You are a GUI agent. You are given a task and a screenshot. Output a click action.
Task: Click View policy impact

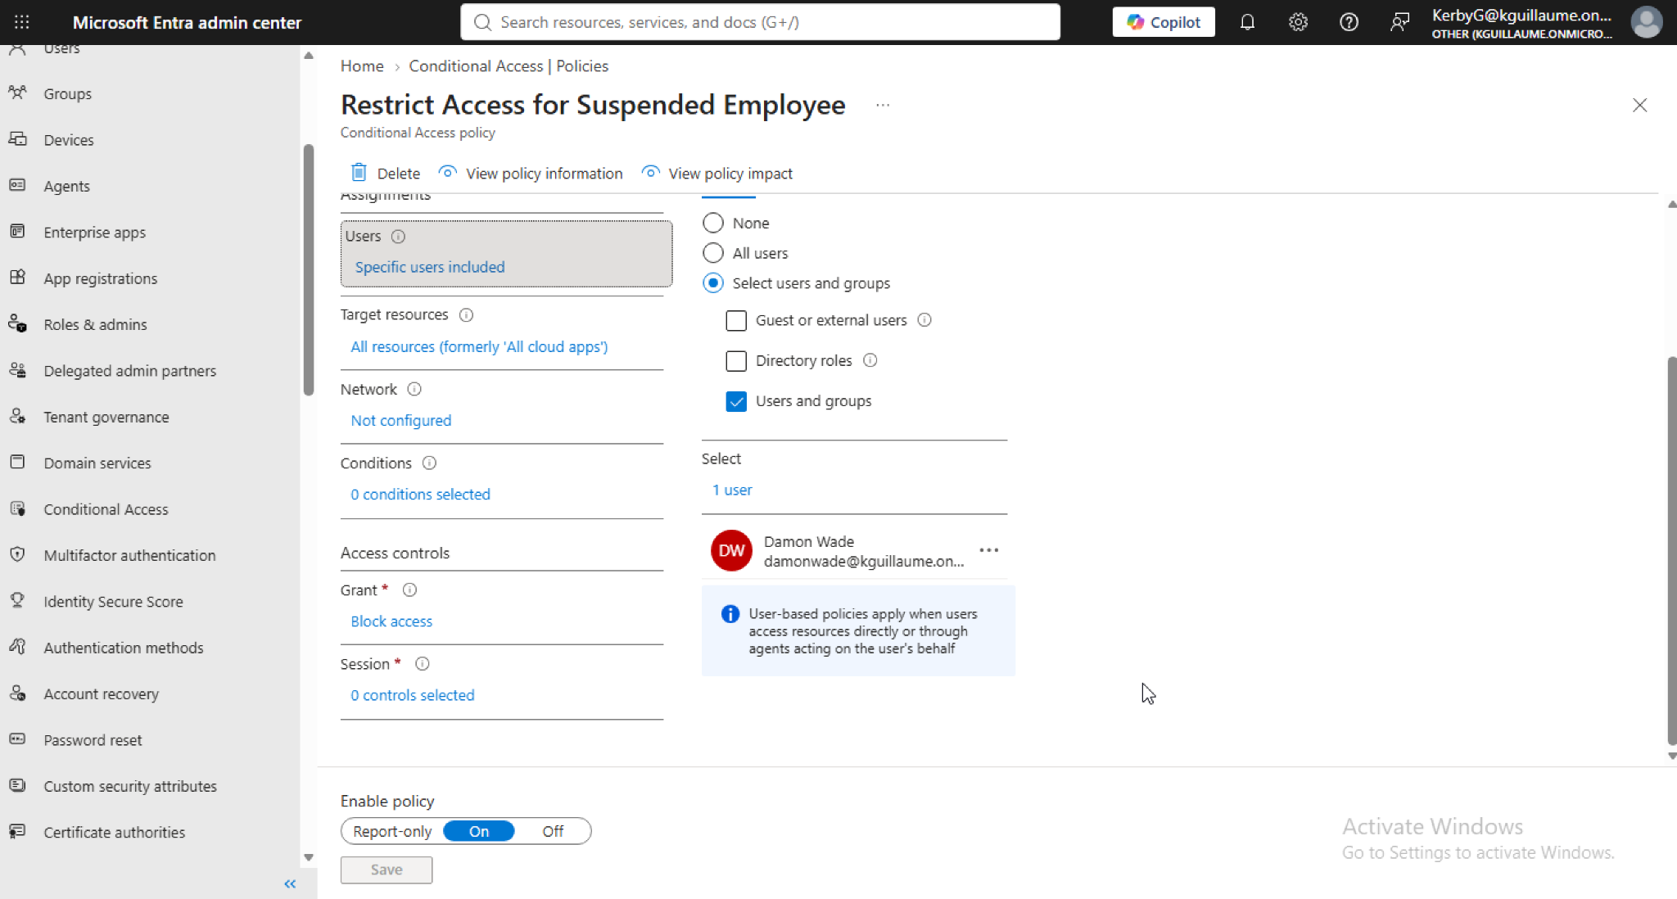pos(716,173)
